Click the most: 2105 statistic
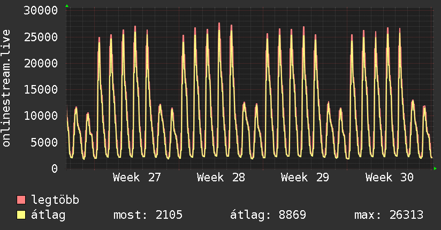The width and height of the screenshot is (441, 230). click(148, 215)
